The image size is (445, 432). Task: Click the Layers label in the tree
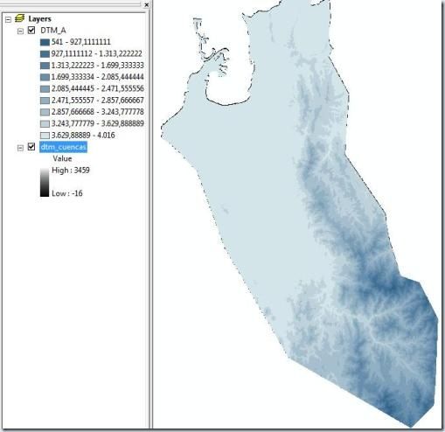[x=39, y=19]
